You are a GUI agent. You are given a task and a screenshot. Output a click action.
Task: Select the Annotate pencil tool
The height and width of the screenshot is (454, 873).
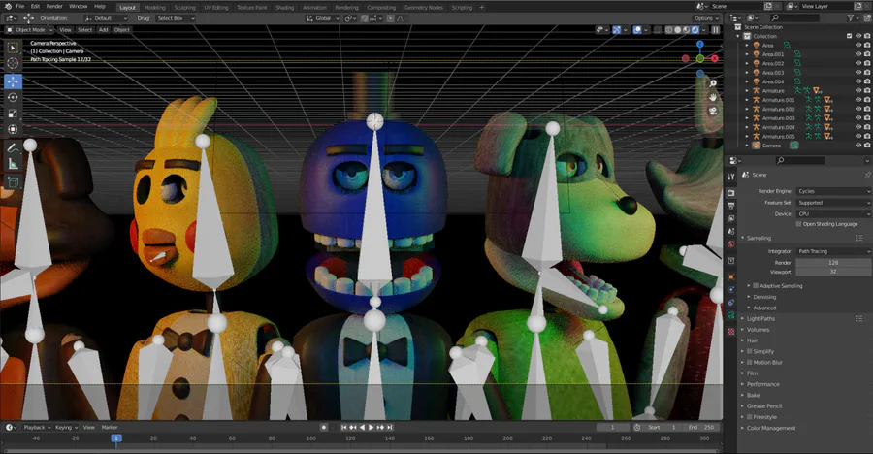pyautogui.click(x=13, y=147)
